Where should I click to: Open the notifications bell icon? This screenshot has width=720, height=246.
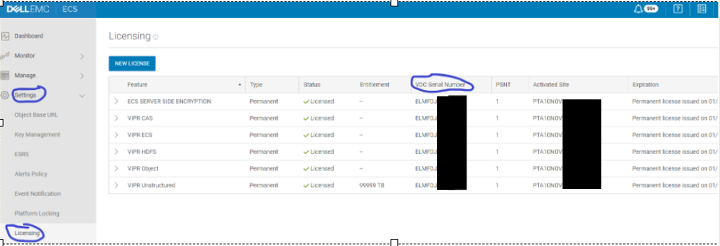click(638, 9)
